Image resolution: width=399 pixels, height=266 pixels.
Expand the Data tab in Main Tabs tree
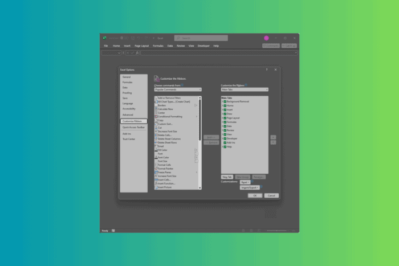[x=222, y=126]
